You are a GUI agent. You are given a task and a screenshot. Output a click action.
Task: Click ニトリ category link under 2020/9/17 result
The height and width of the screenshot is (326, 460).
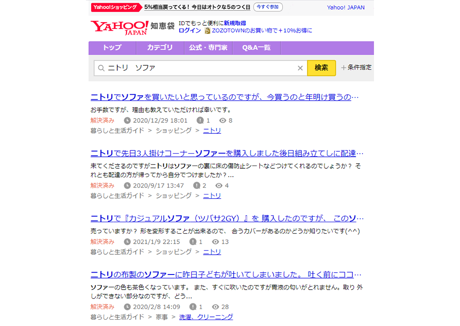[x=212, y=196]
